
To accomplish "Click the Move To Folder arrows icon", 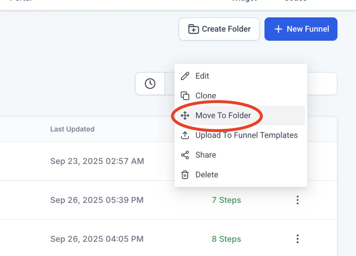I will 185,115.
